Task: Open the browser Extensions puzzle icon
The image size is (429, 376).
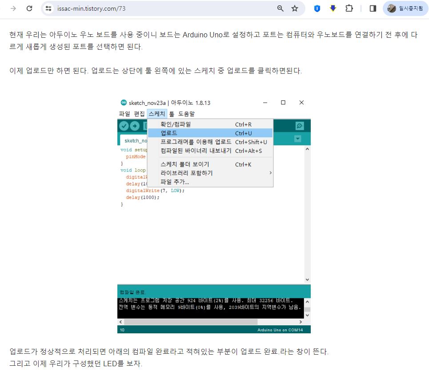Action: tap(349, 8)
